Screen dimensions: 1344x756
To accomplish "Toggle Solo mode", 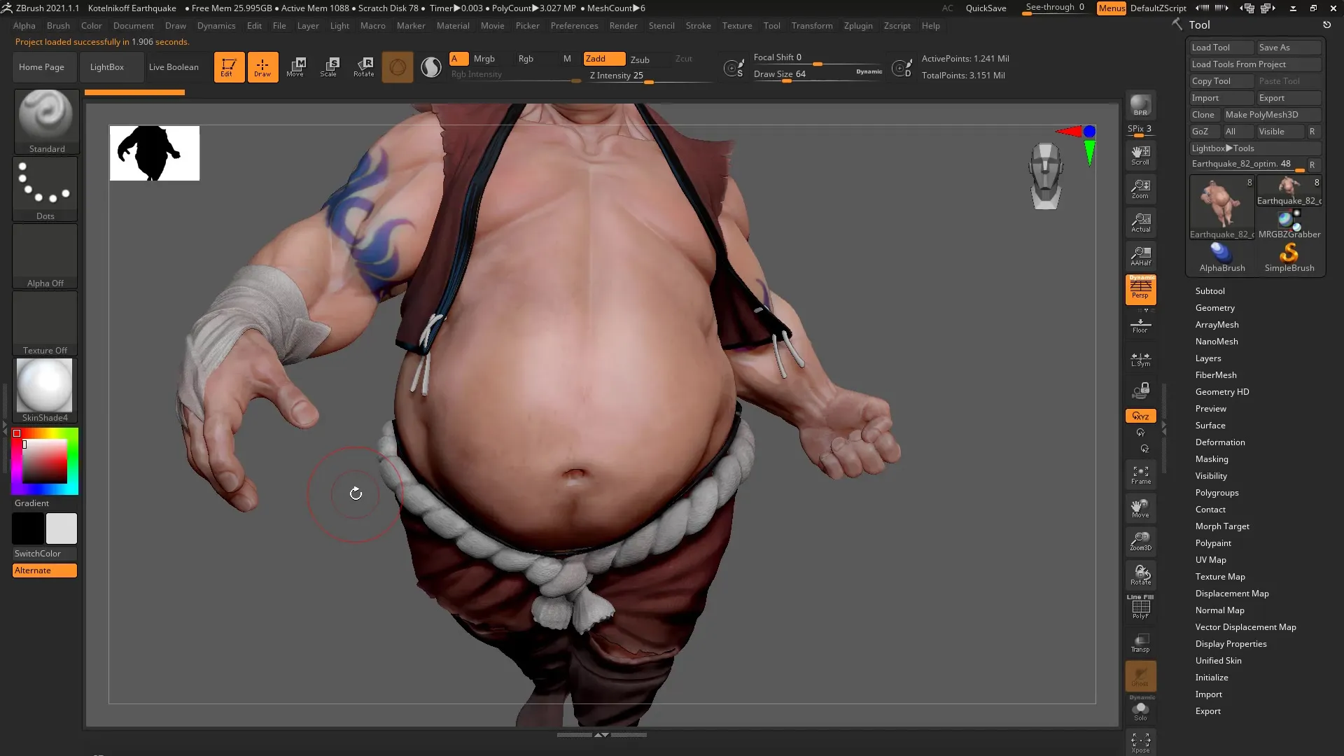I will click(x=1140, y=710).
